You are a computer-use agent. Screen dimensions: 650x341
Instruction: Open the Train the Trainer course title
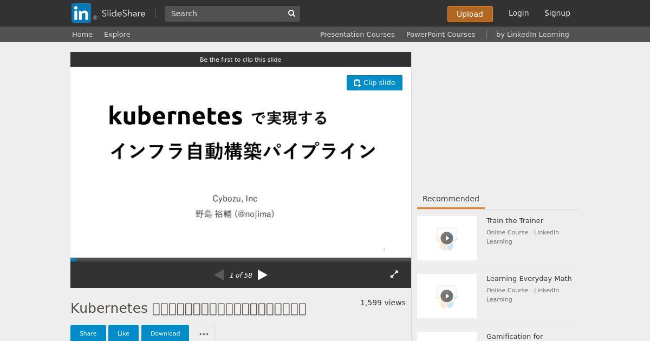click(515, 220)
